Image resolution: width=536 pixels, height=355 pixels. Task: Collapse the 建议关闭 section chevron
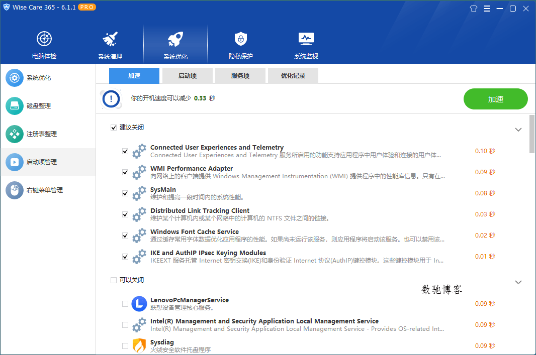tap(518, 130)
